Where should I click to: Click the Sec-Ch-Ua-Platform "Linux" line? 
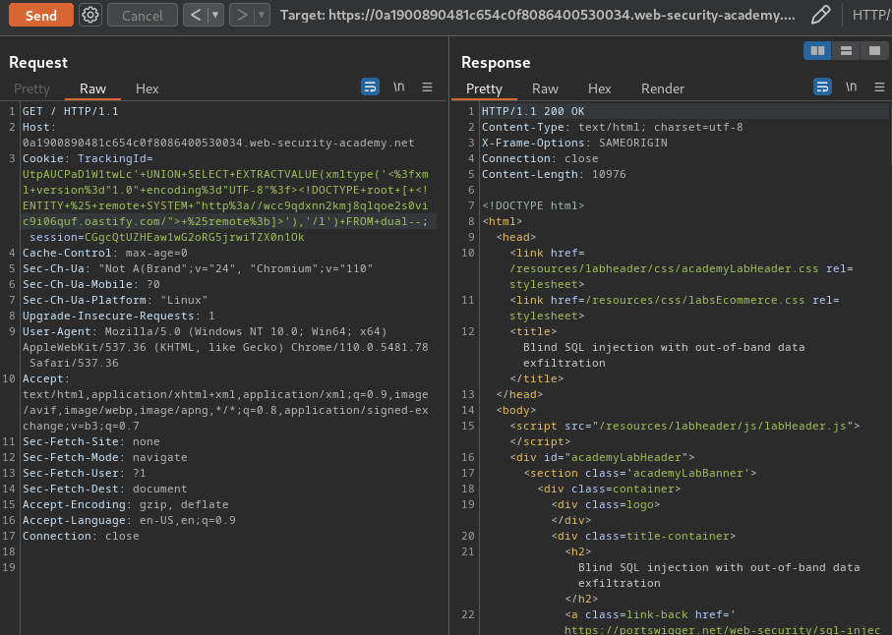tap(115, 300)
